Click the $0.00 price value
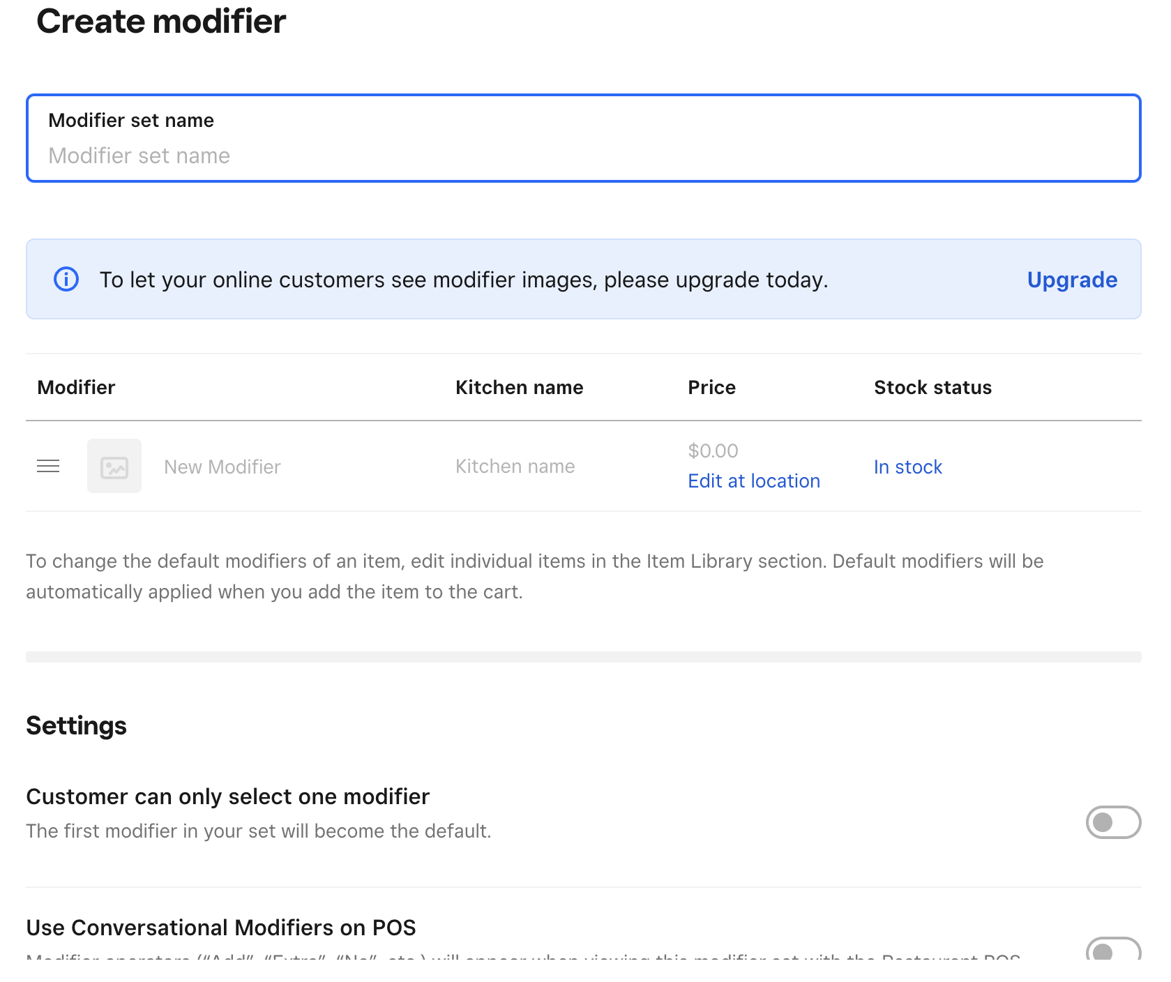1171x982 pixels. [713, 451]
